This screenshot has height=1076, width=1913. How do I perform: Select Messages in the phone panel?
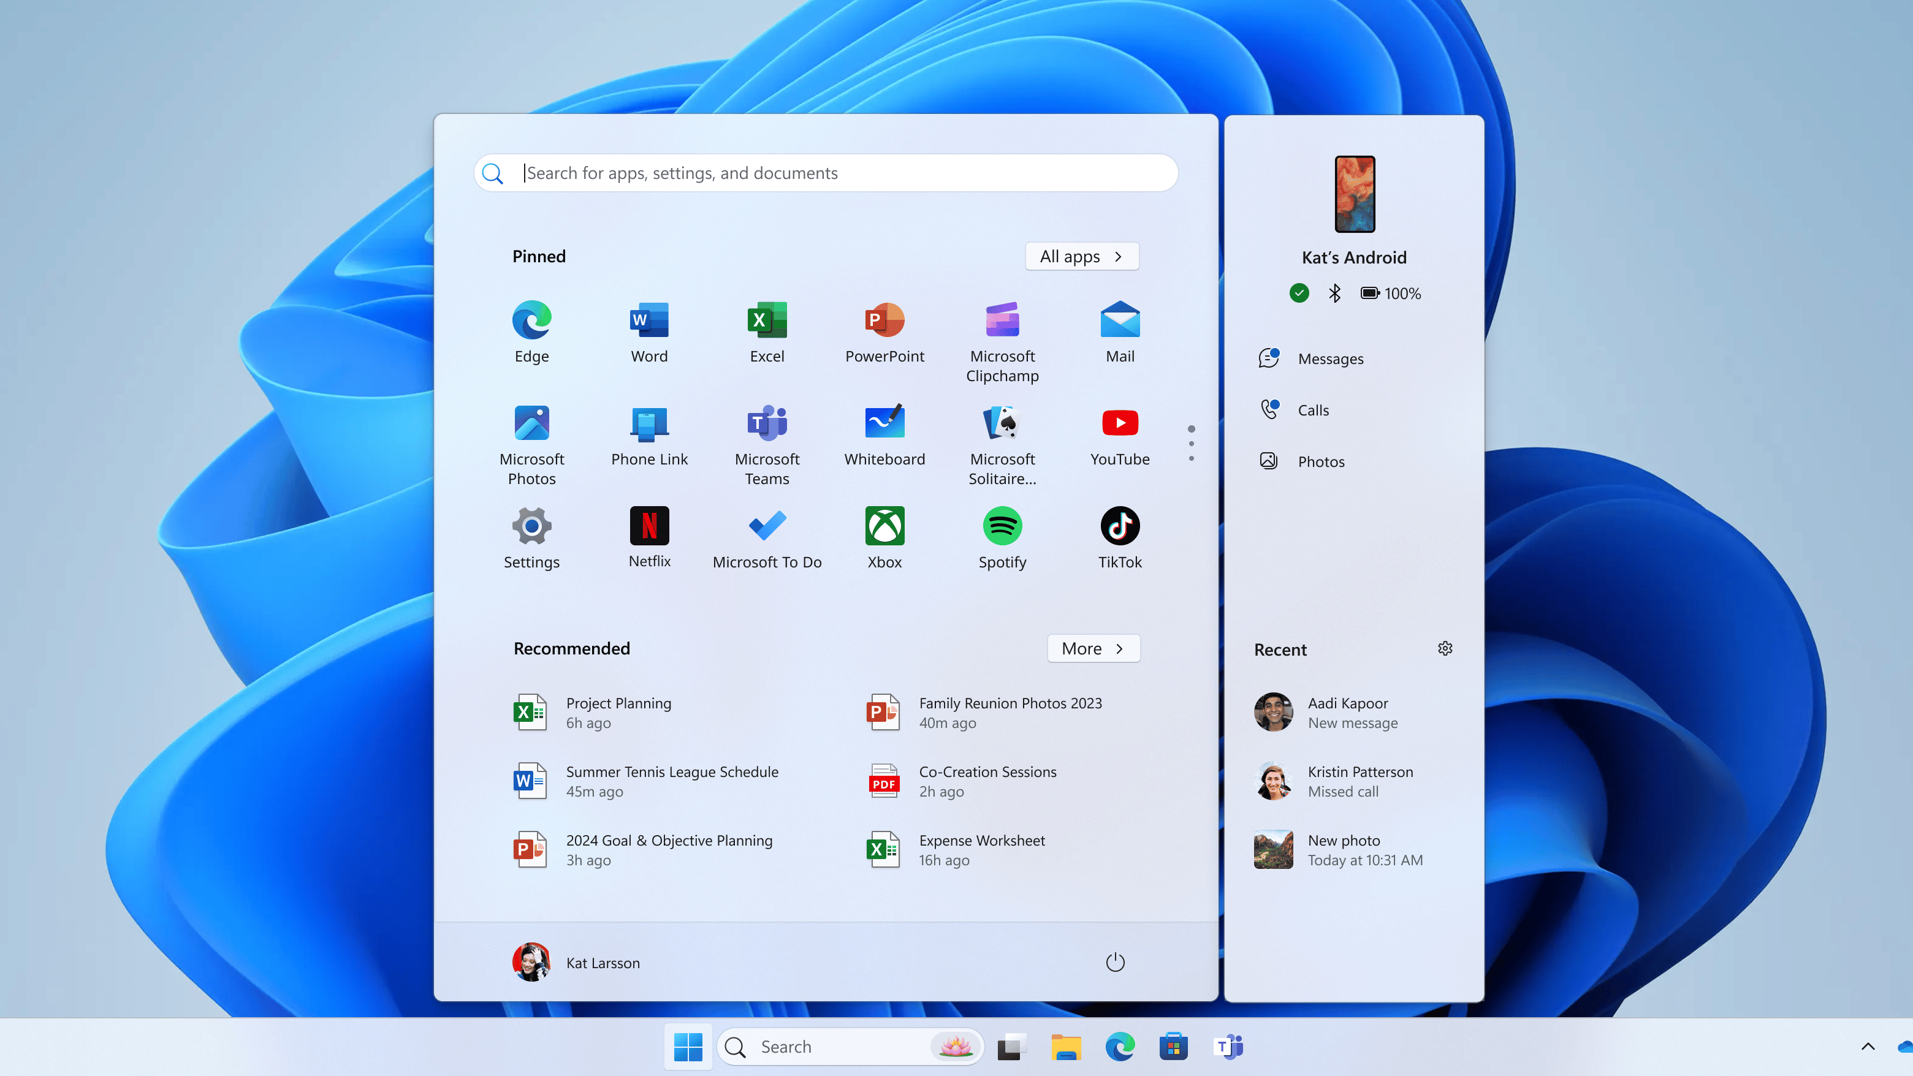(x=1330, y=358)
